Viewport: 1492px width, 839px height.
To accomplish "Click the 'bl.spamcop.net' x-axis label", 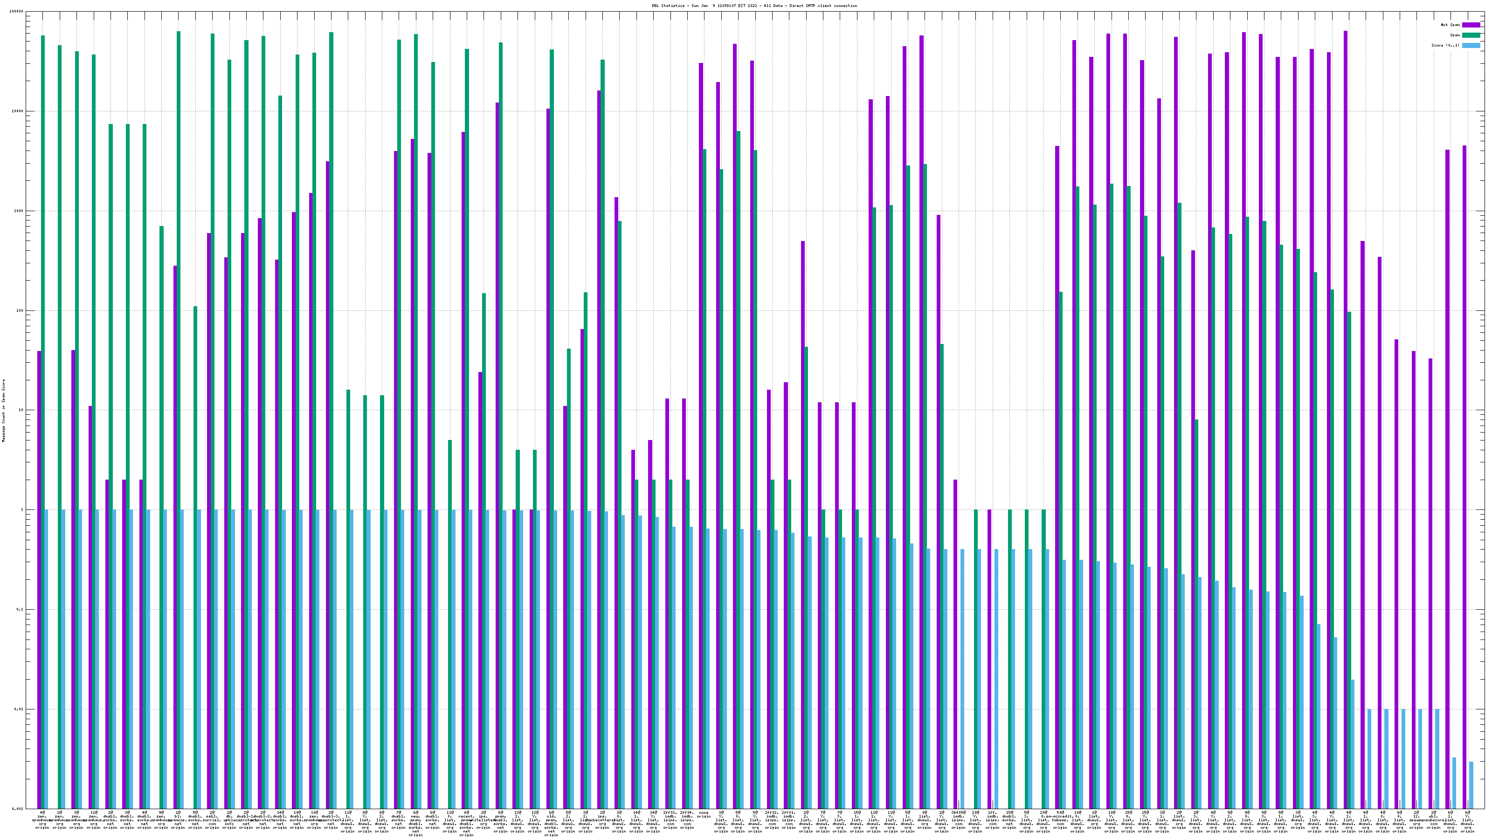I will 178,820.
